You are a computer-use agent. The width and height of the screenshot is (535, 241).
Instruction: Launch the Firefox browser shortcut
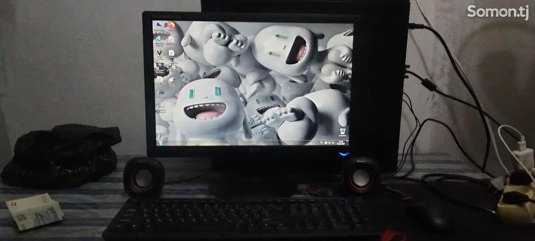tap(171, 26)
